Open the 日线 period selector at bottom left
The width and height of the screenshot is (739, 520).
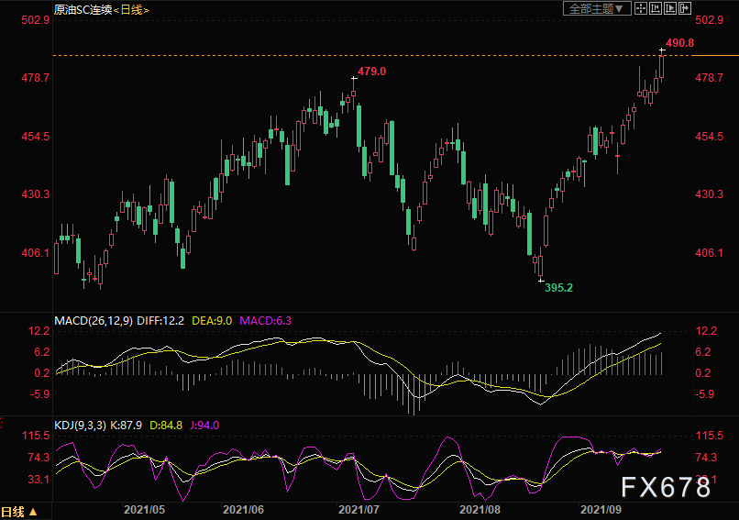click(19, 512)
